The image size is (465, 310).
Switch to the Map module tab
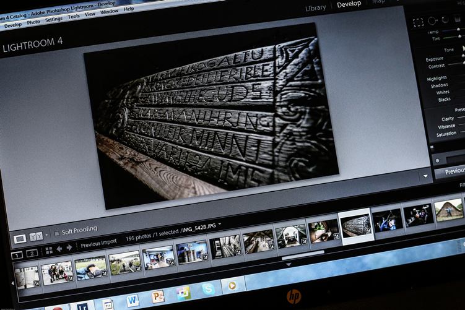[x=378, y=1]
